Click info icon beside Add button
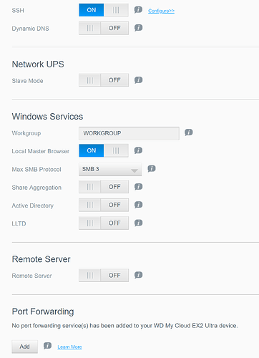Image resolution: width=259 pixels, height=358 pixels. 47,346
